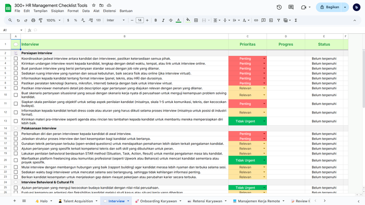This screenshot has width=365, height=205.
Task: Open the zoom level 100% dropdown
Action: click(53, 20)
